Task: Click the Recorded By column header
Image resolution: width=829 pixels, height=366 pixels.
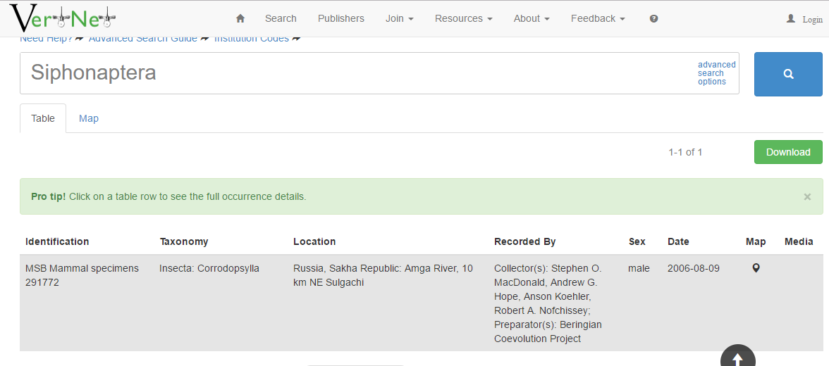Action: coord(525,241)
